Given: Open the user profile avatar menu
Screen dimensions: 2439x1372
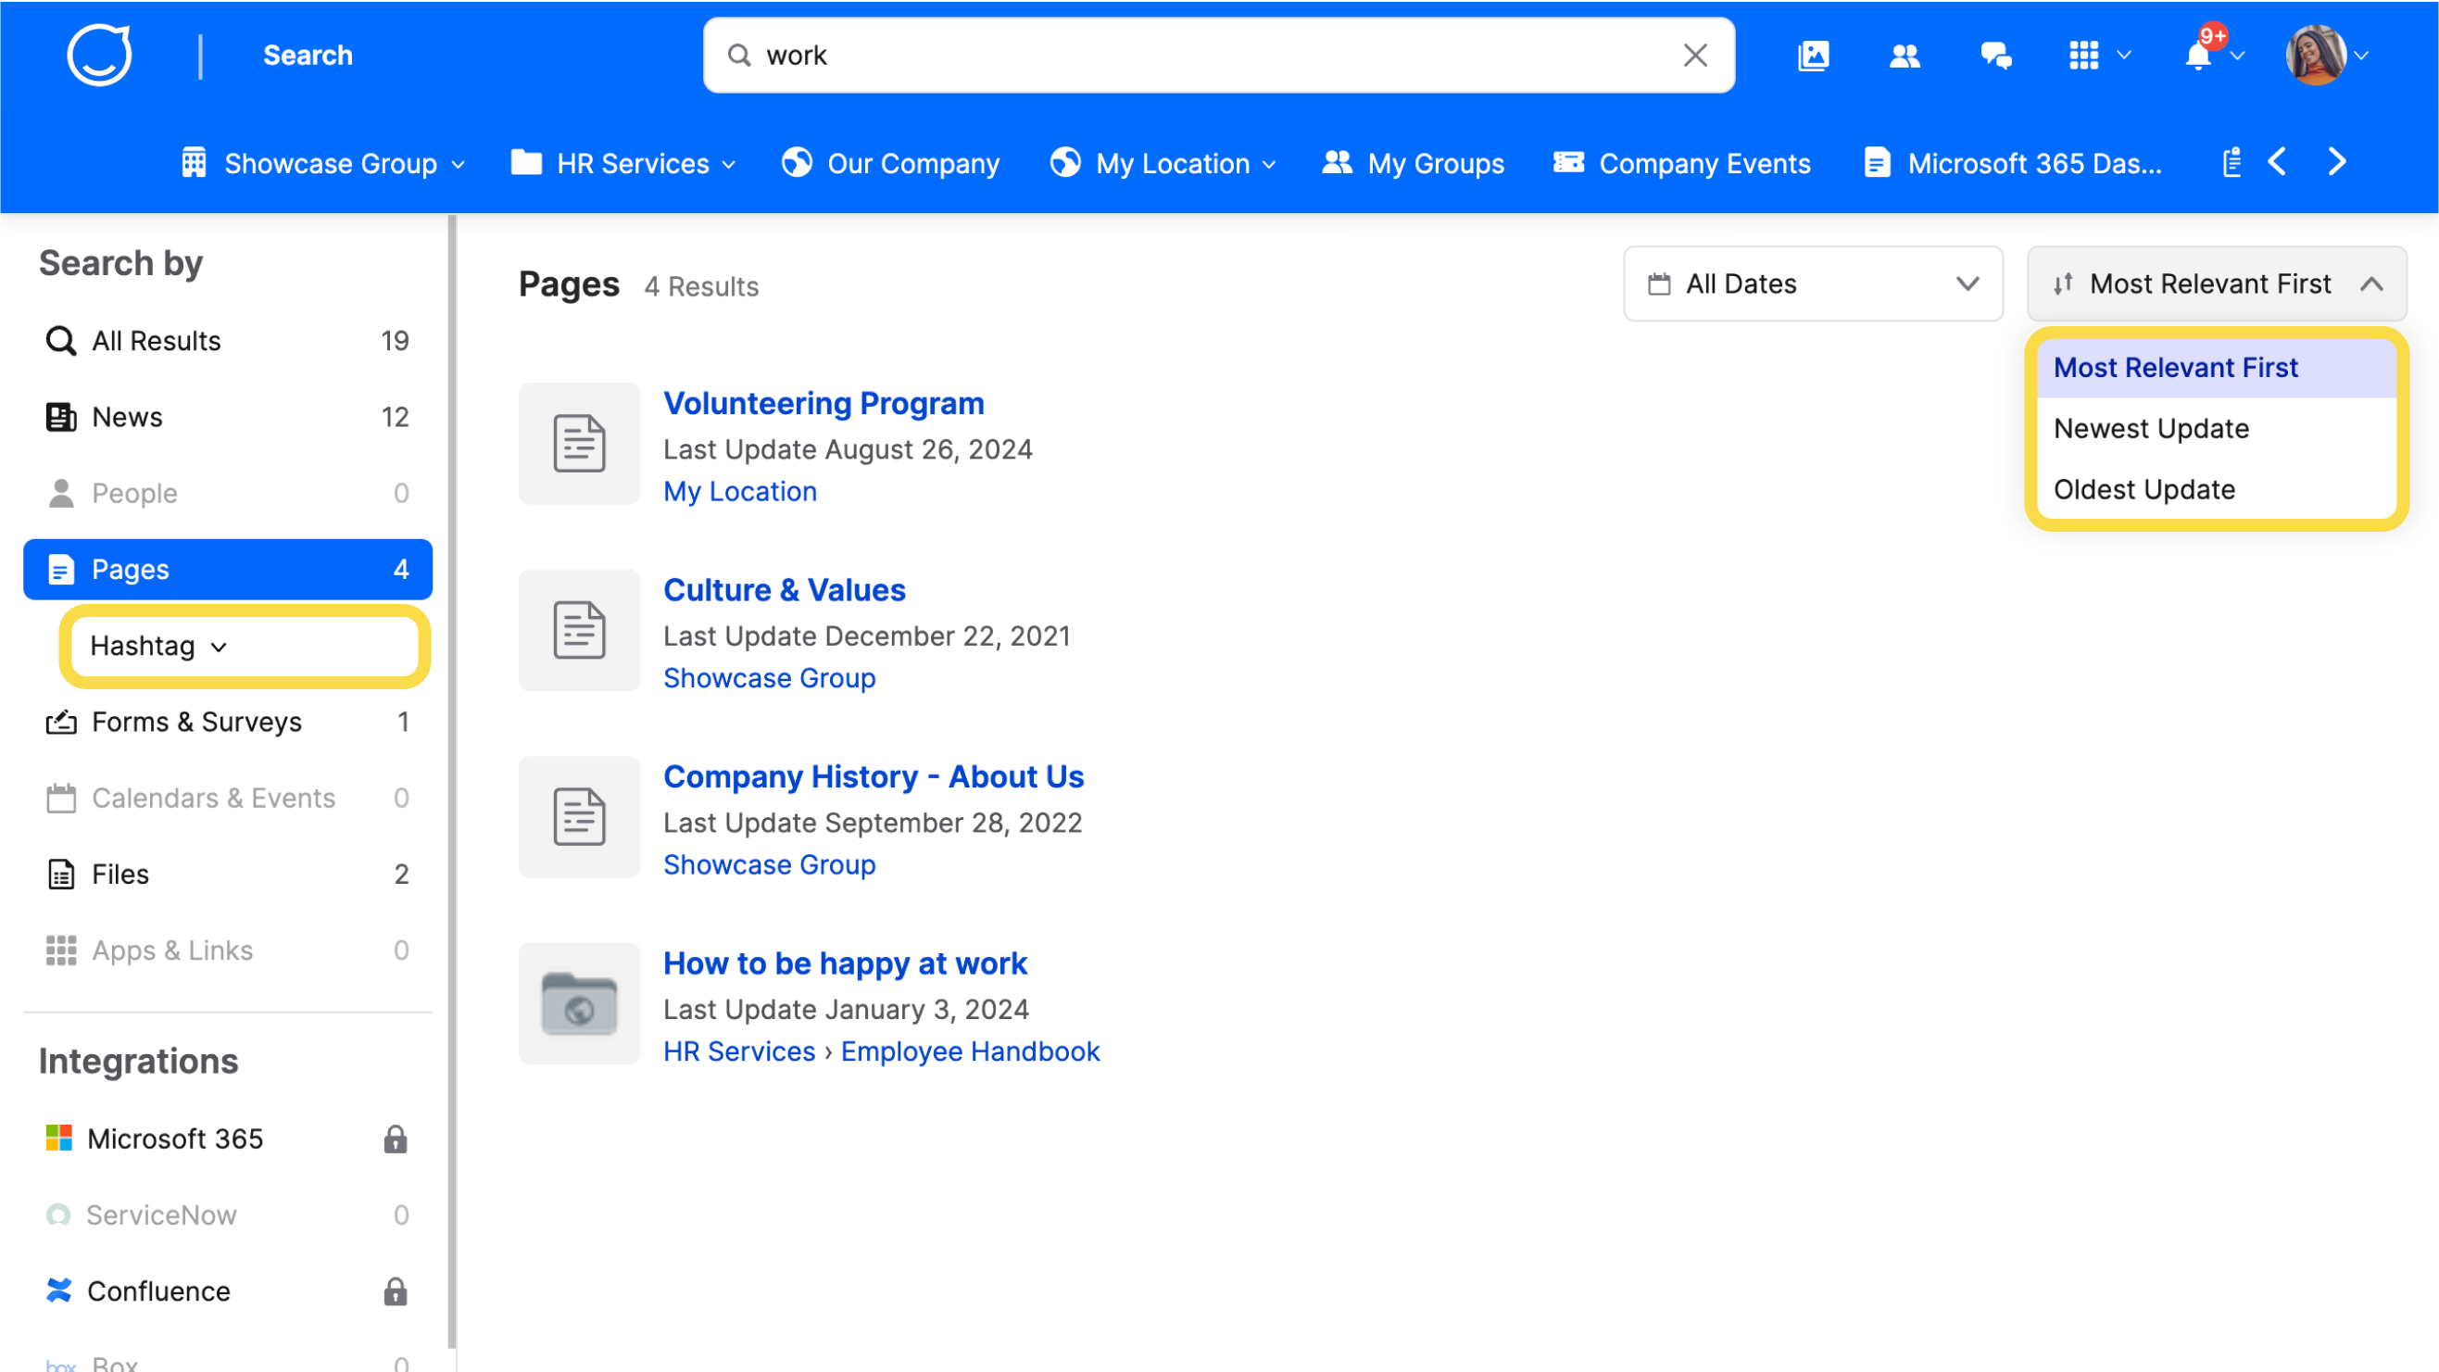Looking at the screenshot, I should (x=2316, y=55).
